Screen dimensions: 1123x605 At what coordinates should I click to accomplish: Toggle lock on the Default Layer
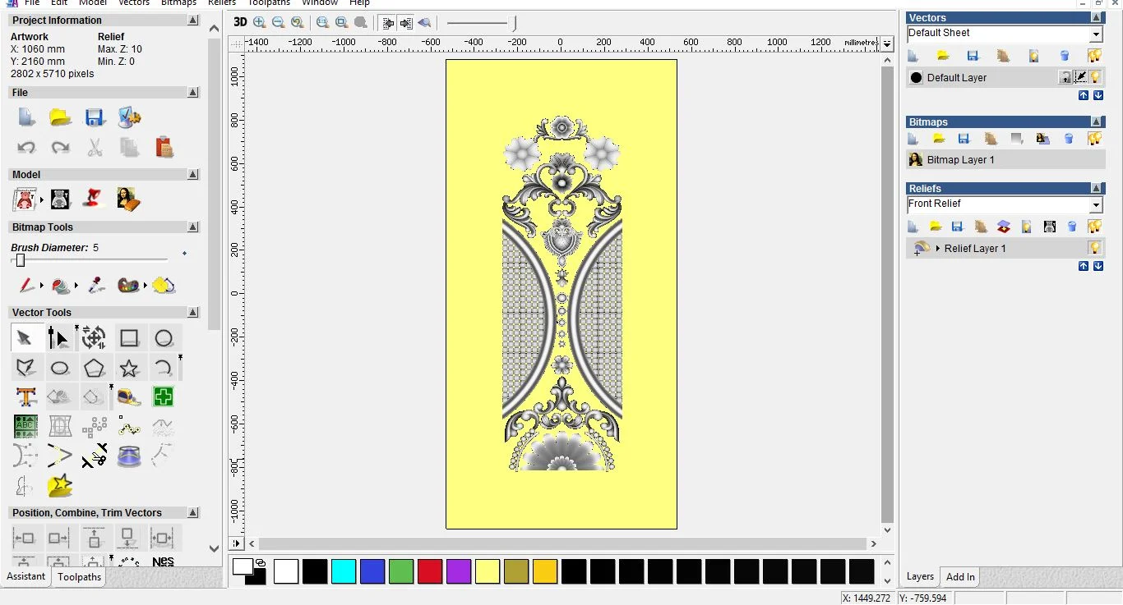point(1065,77)
